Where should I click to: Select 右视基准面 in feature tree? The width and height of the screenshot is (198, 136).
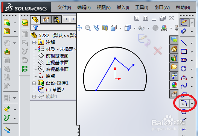[53, 70]
